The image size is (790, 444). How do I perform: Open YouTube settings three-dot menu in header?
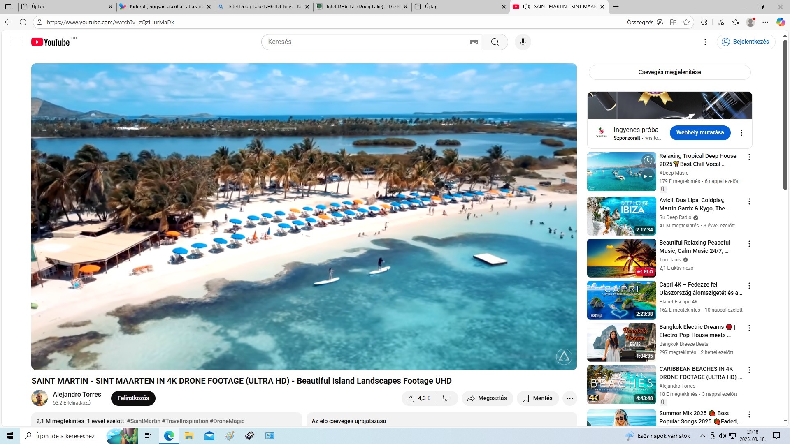click(705, 42)
